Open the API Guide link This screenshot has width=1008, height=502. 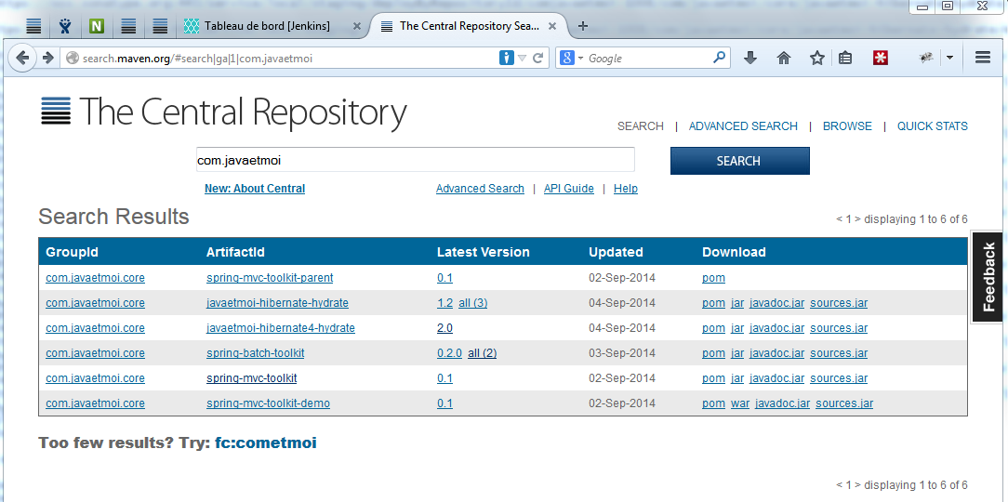pos(569,189)
